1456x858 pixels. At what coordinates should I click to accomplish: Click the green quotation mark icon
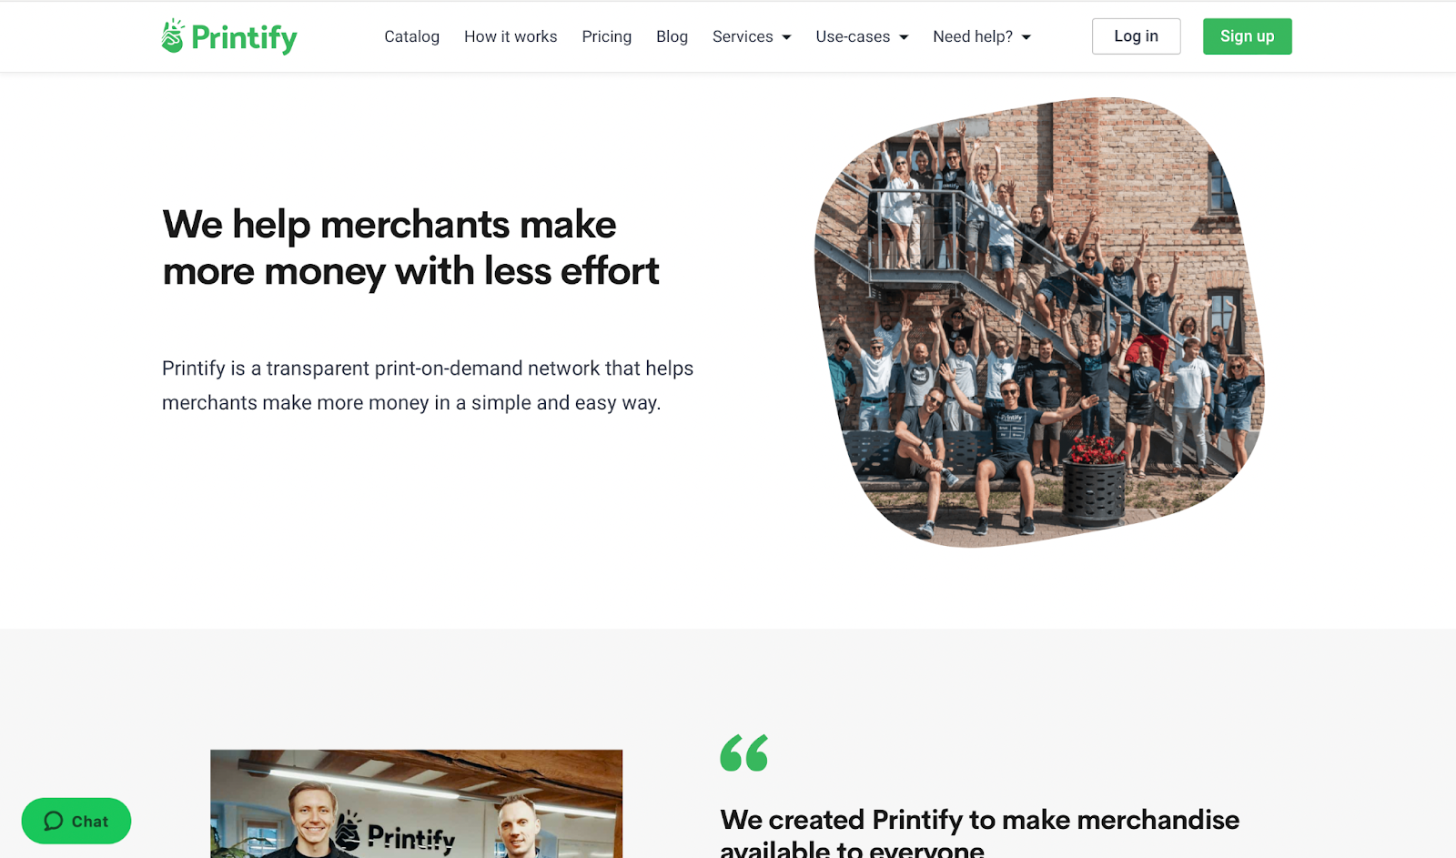[744, 753]
